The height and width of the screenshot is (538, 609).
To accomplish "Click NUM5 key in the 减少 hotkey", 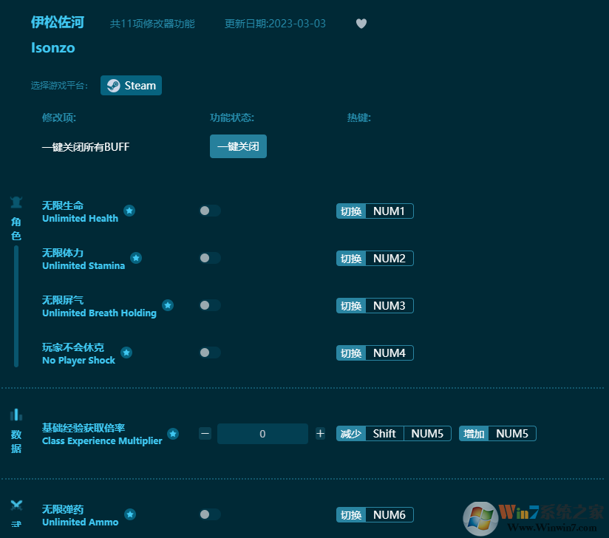I will point(427,434).
